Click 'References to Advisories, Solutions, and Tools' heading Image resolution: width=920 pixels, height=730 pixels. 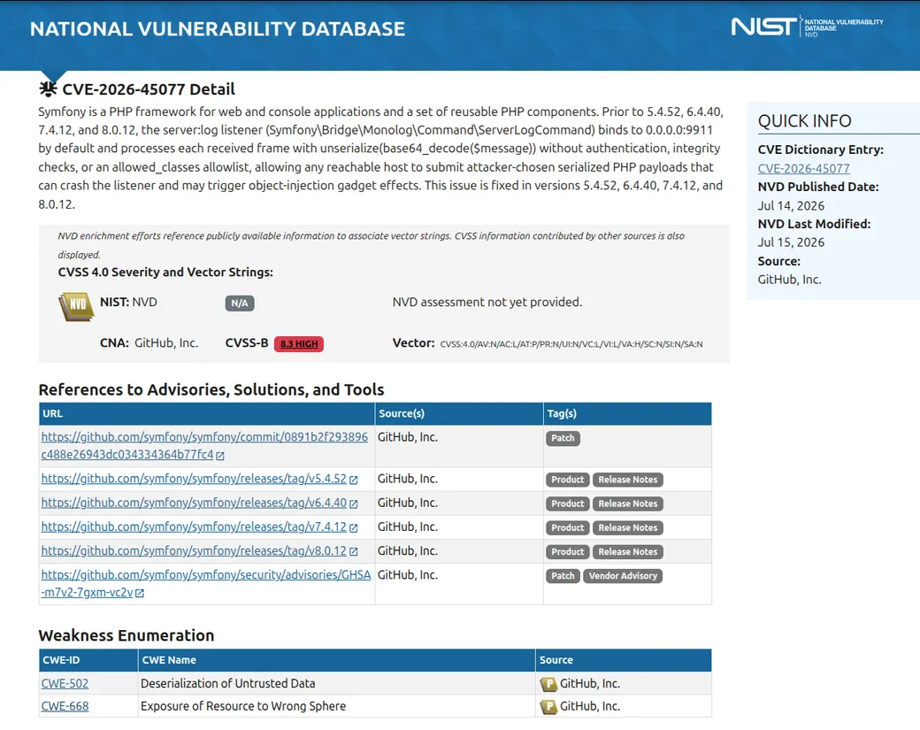tap(211, 390)
